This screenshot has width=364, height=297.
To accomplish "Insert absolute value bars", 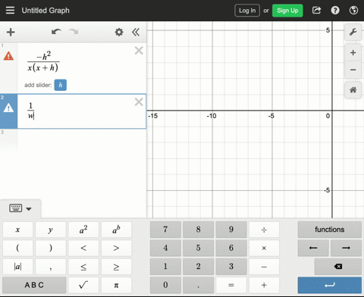I will (17, 267).
